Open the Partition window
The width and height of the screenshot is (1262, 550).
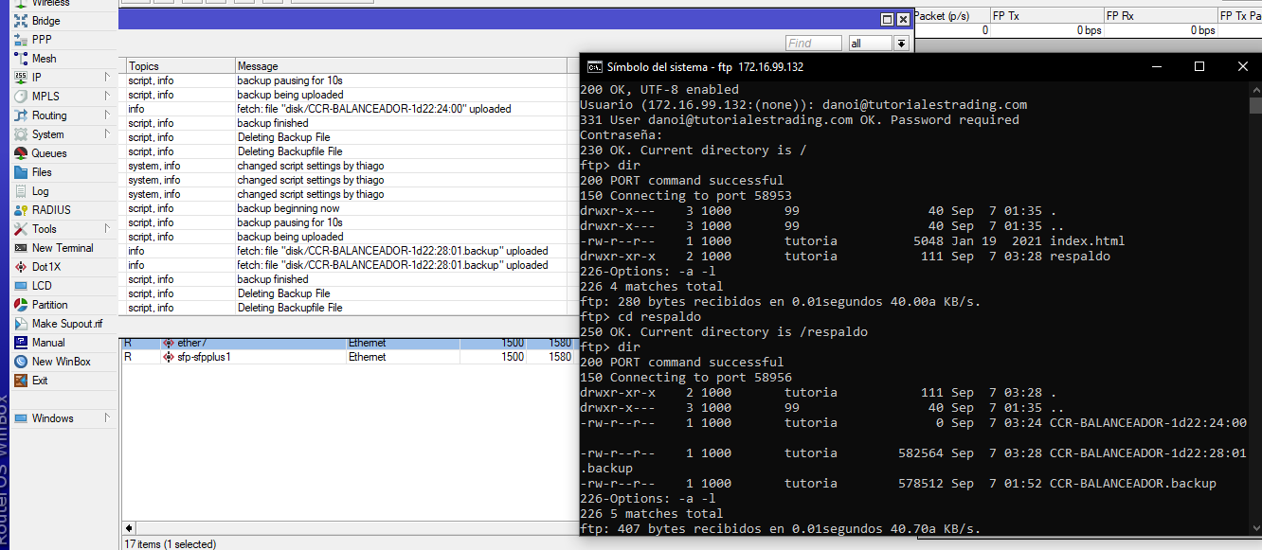coord(49,305)
